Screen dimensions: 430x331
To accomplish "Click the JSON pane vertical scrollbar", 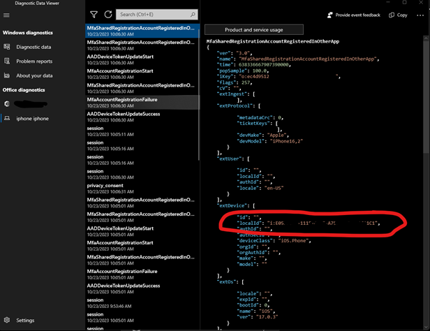I will (426, 97).
